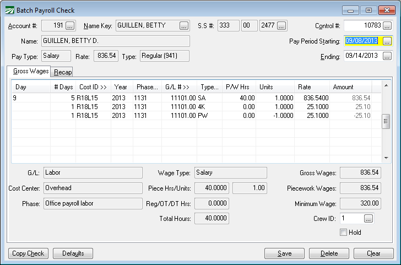Open Pay Period Starting date picker
Screen dimensions: 401x265
[x=387, y=41]
